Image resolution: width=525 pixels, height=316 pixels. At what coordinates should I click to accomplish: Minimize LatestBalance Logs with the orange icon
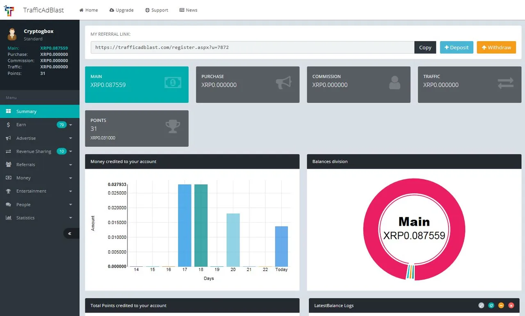[x=501, y=305]
